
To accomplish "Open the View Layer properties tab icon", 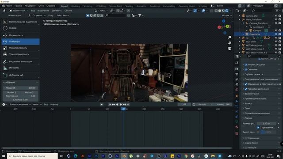I will tap(237, 79).
